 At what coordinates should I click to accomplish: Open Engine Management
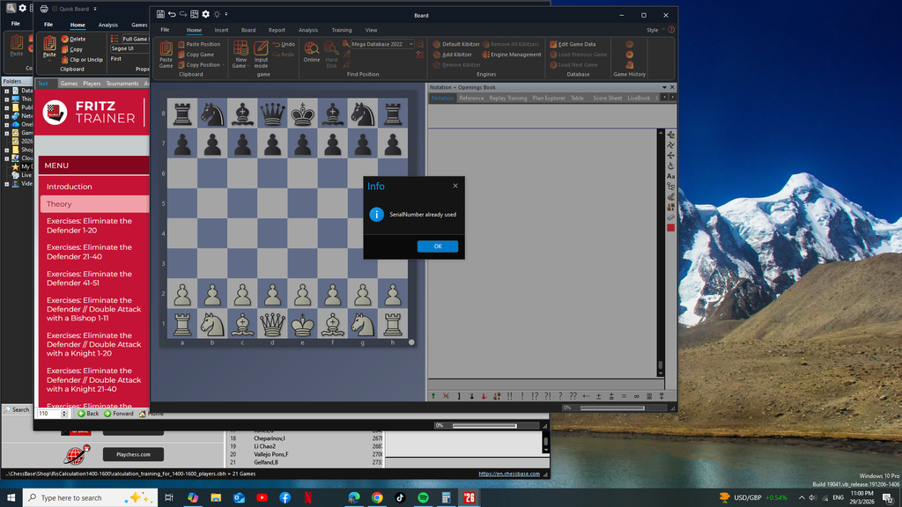coord(512,55)
